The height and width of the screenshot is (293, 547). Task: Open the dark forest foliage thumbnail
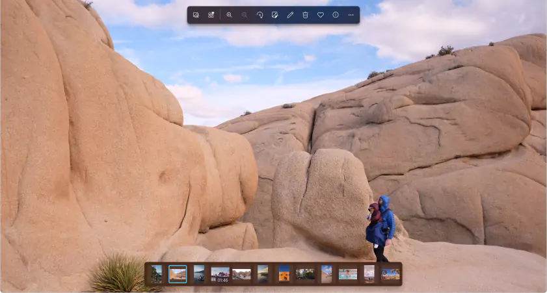tap(305, 274)
